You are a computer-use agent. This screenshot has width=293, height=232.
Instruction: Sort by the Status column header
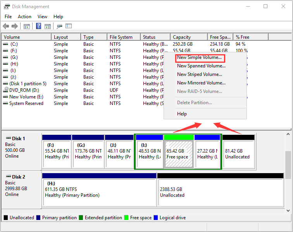coord(155,37)
